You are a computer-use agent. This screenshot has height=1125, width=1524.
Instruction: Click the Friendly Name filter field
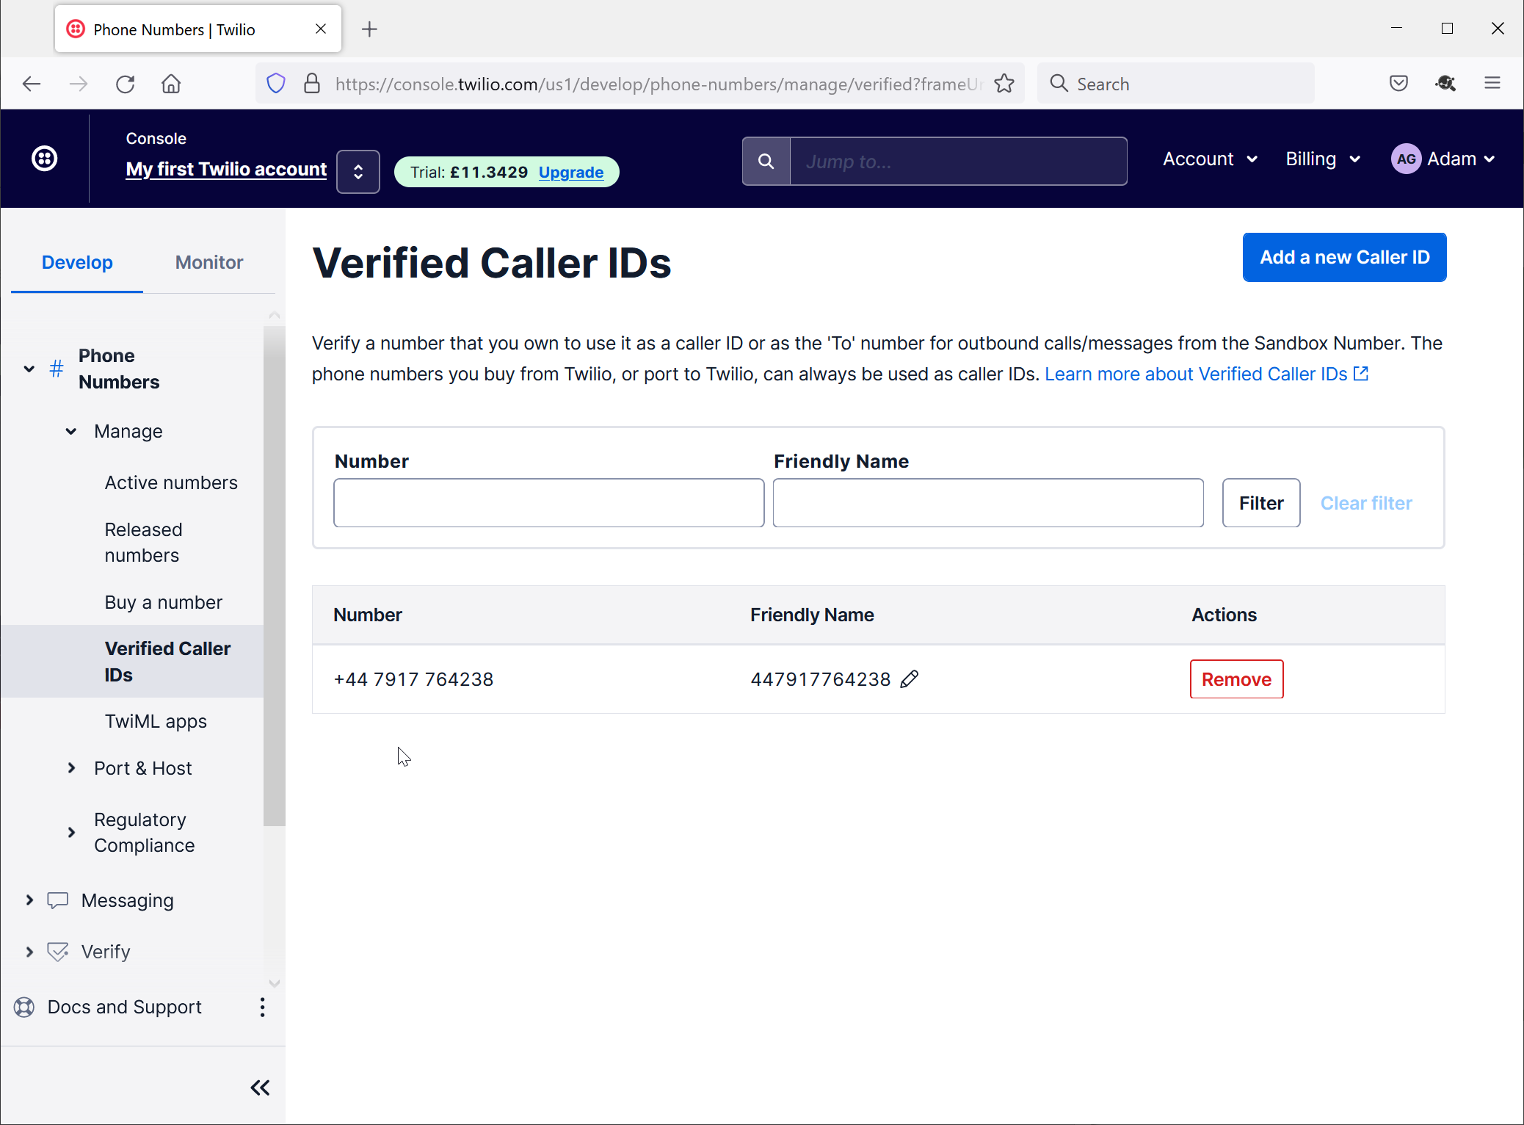[988, 503]
